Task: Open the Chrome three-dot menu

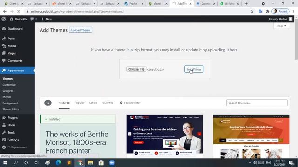Action: pyautogui.click(x=293, y=11)
